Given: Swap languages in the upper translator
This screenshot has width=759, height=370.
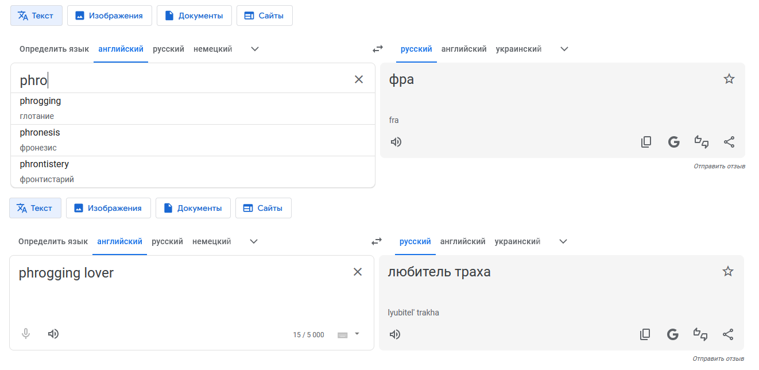Looking at the screenshot, I should pyautogui.click(x=378, y=49).
